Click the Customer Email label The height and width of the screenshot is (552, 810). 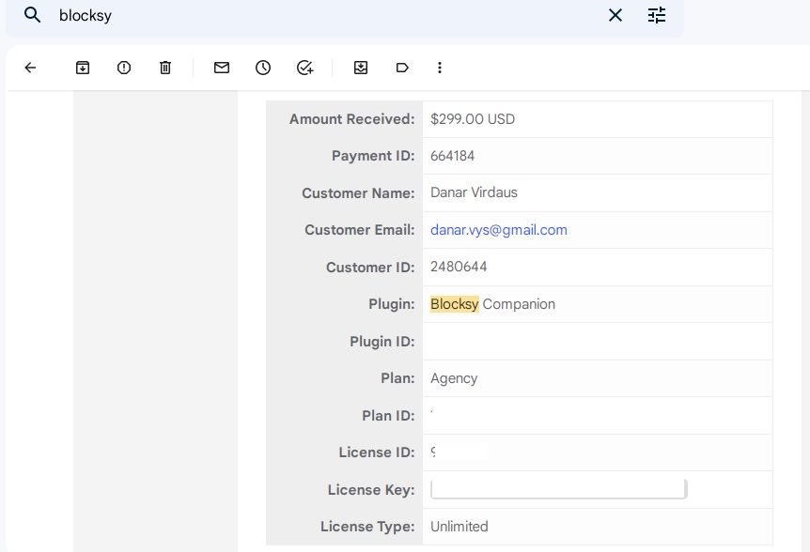click(360, 230)
